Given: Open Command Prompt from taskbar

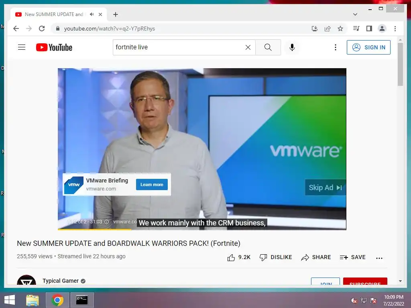Looking at the screenshot, I should click(x=82, y=300).
